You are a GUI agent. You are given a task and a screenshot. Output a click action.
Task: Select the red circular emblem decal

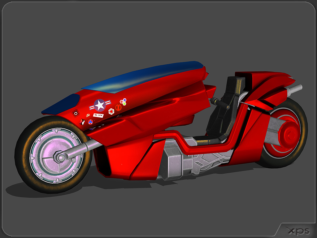pos(119,107)
